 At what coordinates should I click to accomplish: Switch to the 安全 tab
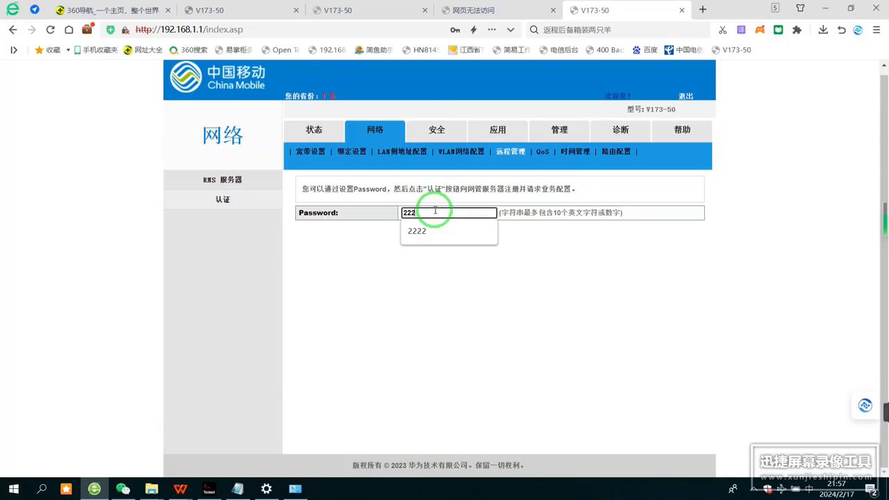[436, 130]
